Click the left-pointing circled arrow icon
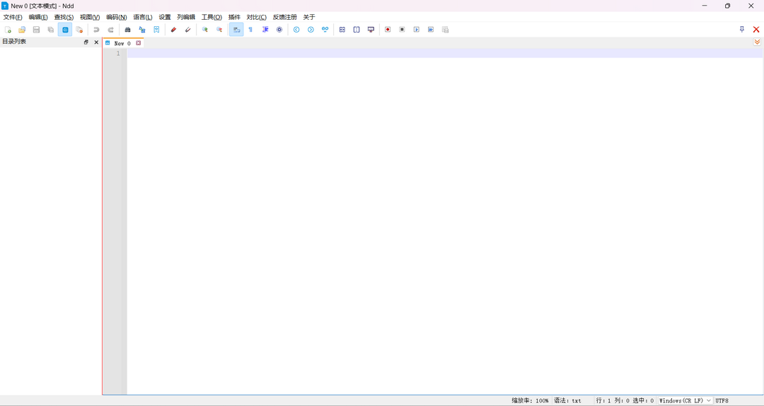 [296, 30]
